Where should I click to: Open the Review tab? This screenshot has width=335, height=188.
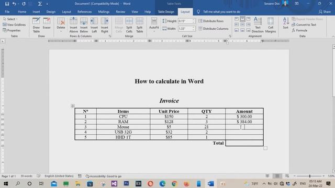(120, 11)
